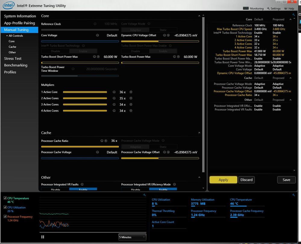The height and width of the screenshot is (244, 301).
Task: Click info icon for Dynamic CPU Voltage Offset
Action: click(164, 35)
